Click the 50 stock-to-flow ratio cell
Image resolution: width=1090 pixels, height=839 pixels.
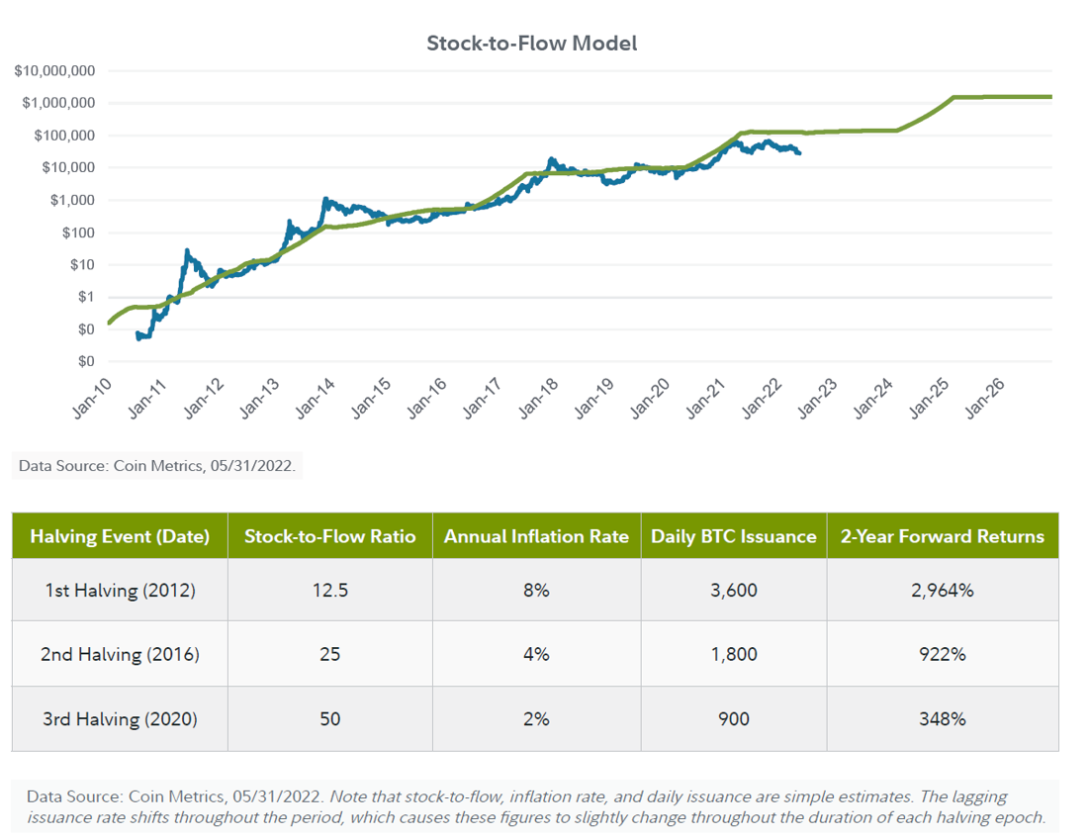click(330, 719)
